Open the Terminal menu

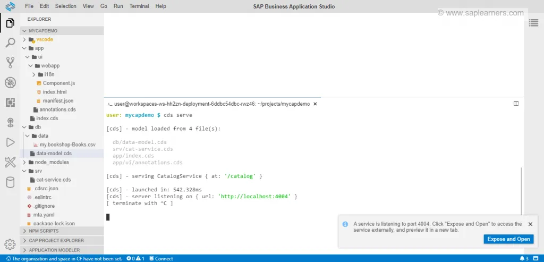[139, 6]
